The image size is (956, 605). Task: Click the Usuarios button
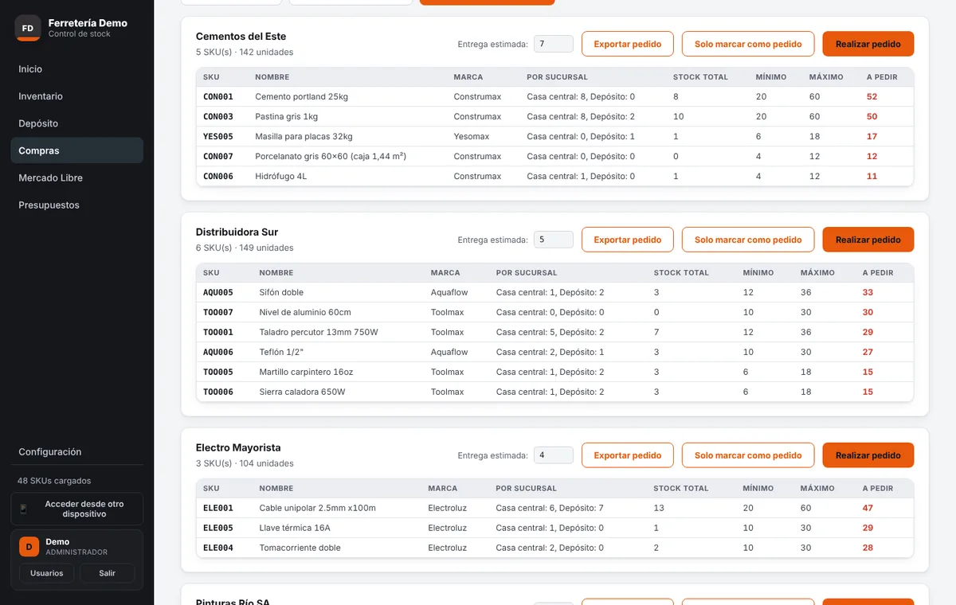[x=47, y=573]
